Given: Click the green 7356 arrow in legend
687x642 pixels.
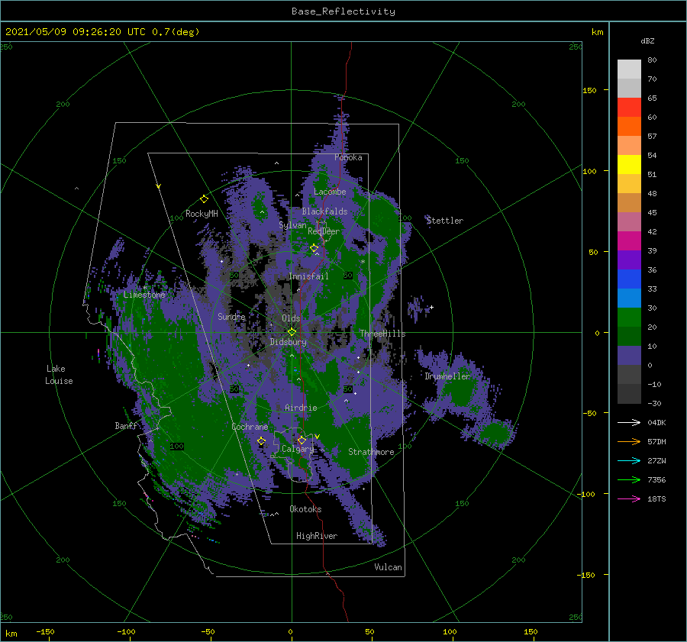Looking at the screenshot, I should point(629,480).
